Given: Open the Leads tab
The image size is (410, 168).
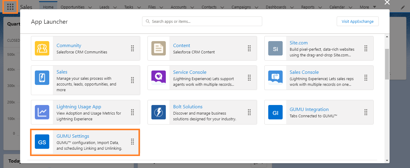Looking at the screenshot, I should (x=105, y=7).
